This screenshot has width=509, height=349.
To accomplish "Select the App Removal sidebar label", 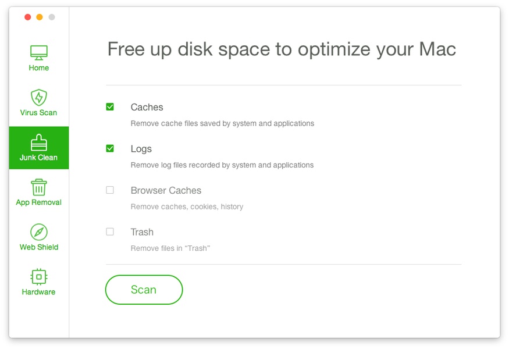I will coord(39,202).
